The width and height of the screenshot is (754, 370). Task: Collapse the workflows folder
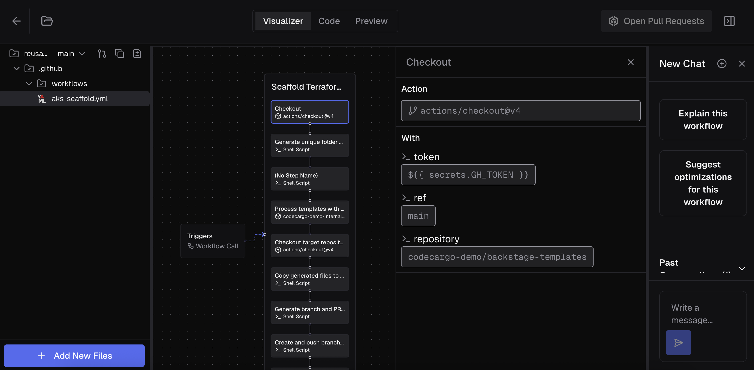(x=29, y=83)
